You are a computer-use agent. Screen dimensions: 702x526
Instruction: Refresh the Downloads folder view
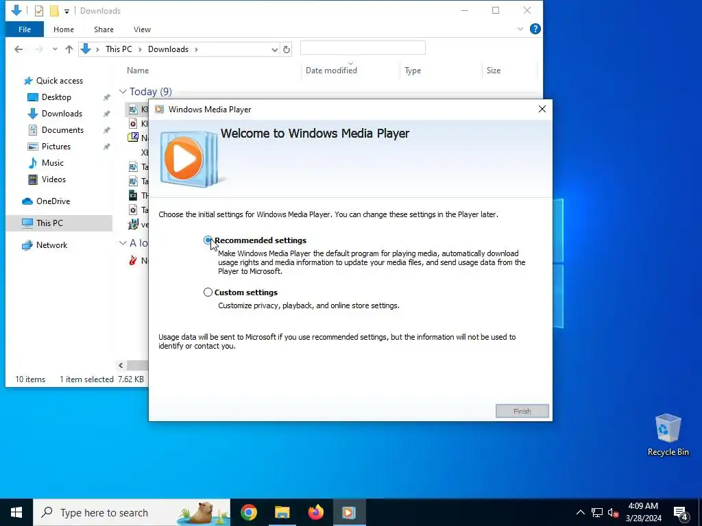pyautogui.click(x=287, y=49)
